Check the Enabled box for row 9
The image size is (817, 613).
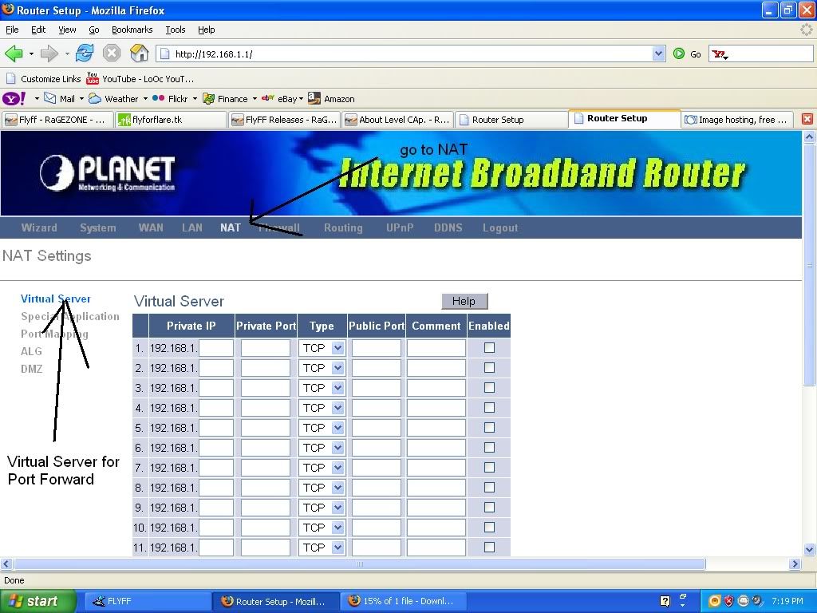click(x=489, y=508)
